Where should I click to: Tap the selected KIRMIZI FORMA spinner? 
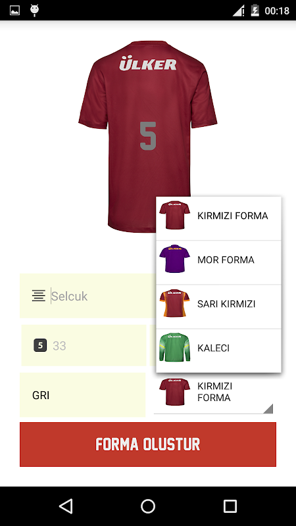pos(213,393)
